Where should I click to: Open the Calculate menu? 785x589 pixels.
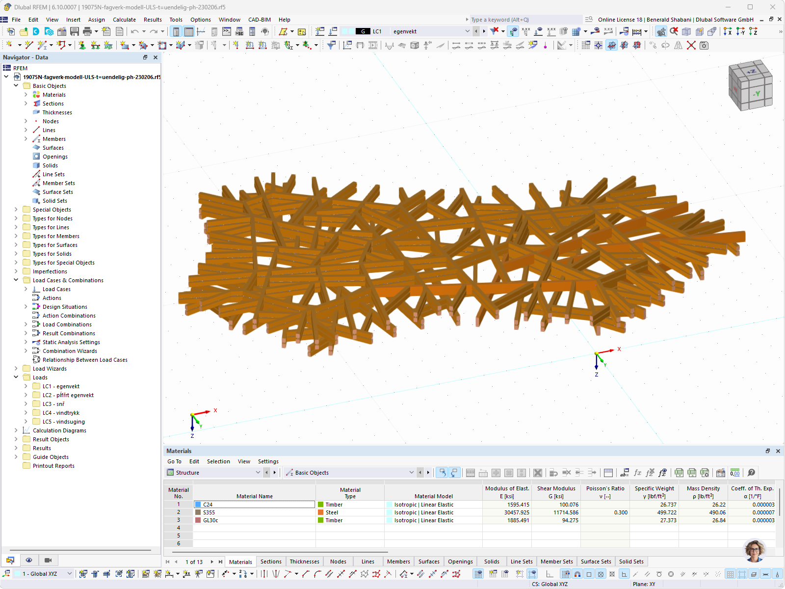point(124,20)
